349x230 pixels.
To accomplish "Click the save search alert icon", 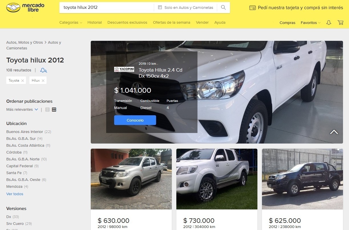I will 44,70.
